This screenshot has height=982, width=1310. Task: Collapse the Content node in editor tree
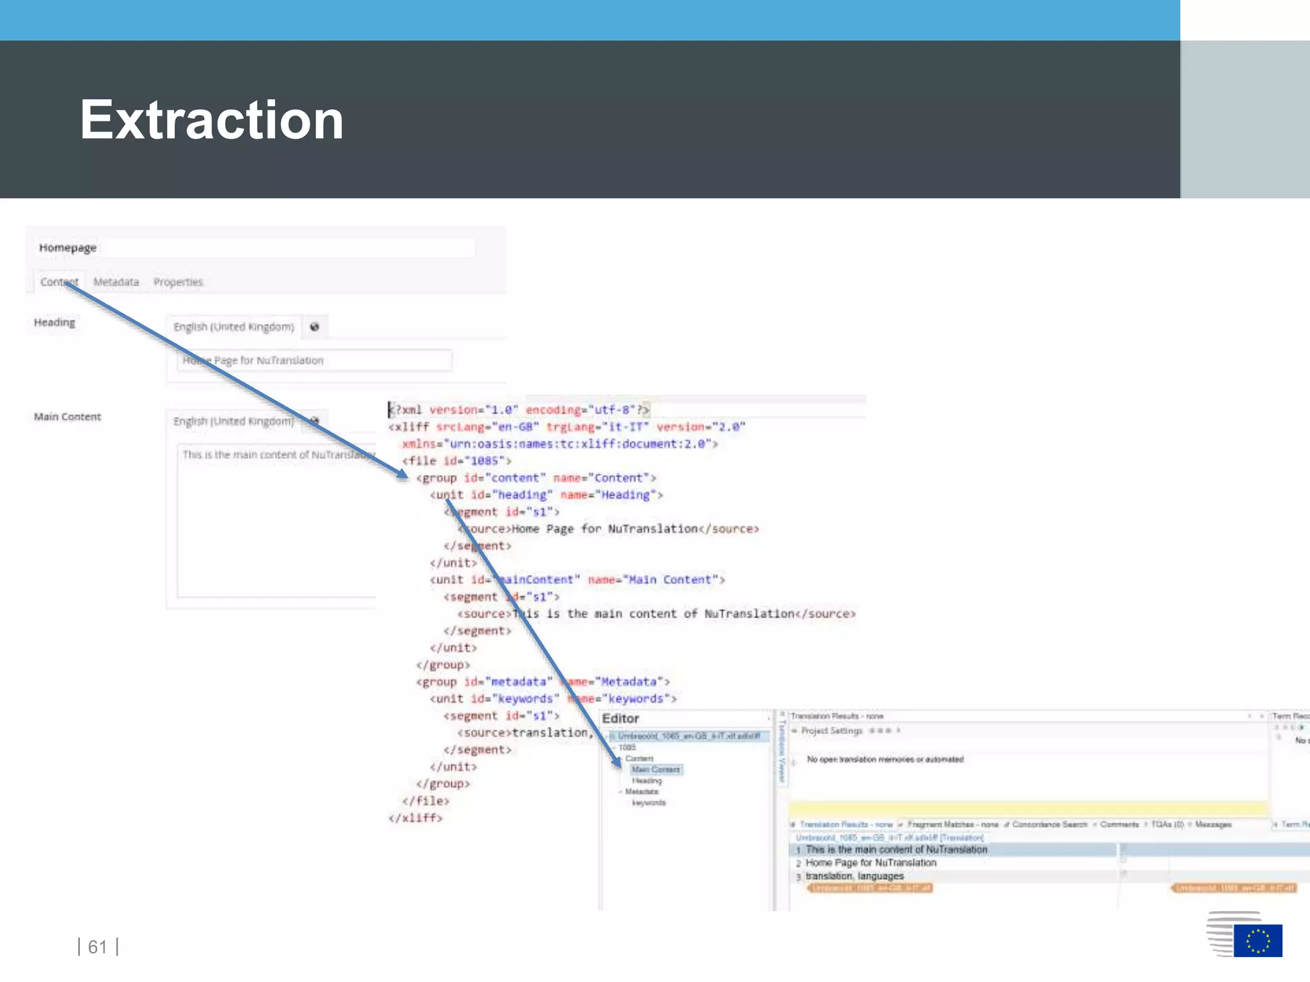[x=620, y=759]
